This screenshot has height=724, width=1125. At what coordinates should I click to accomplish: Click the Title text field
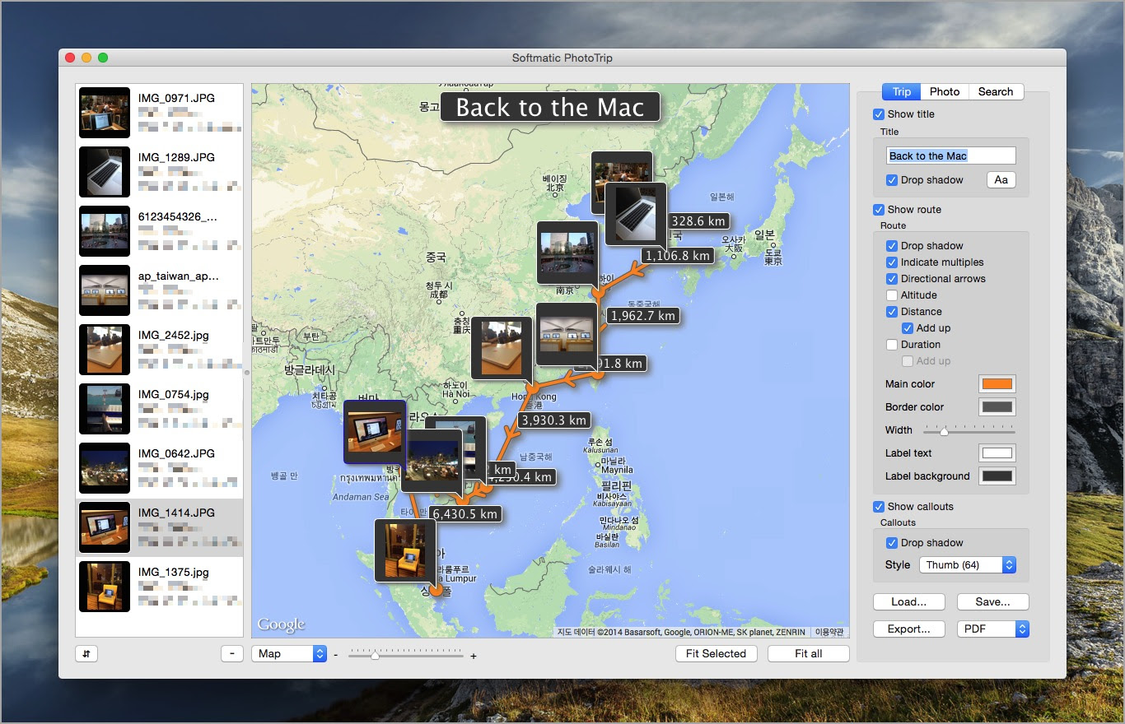click(x=951, y=155)
